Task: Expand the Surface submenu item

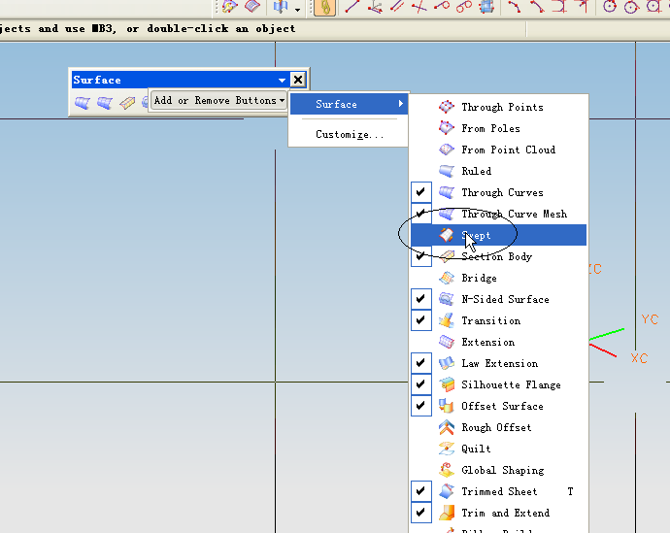Action: [350, 104]
